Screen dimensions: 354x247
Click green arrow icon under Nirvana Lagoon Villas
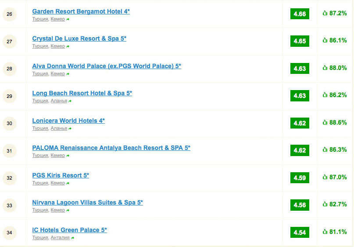(68, 210)
